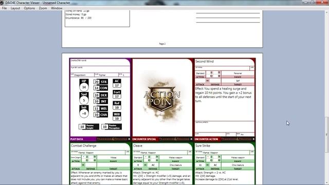Open the Window menu
Screen dimensions: 329x185
click(x=57, y=8)
